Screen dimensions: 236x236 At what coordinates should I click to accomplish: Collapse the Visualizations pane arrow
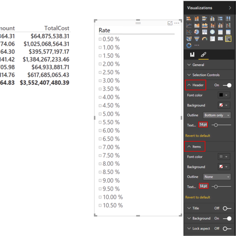pyautogui.click(x=230, y=8)
